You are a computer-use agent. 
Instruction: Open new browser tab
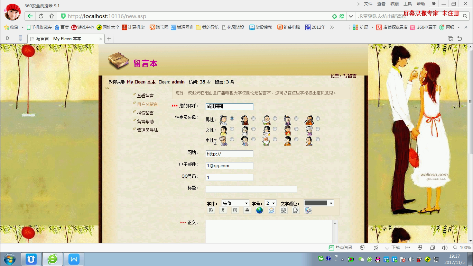click(109, 39)
